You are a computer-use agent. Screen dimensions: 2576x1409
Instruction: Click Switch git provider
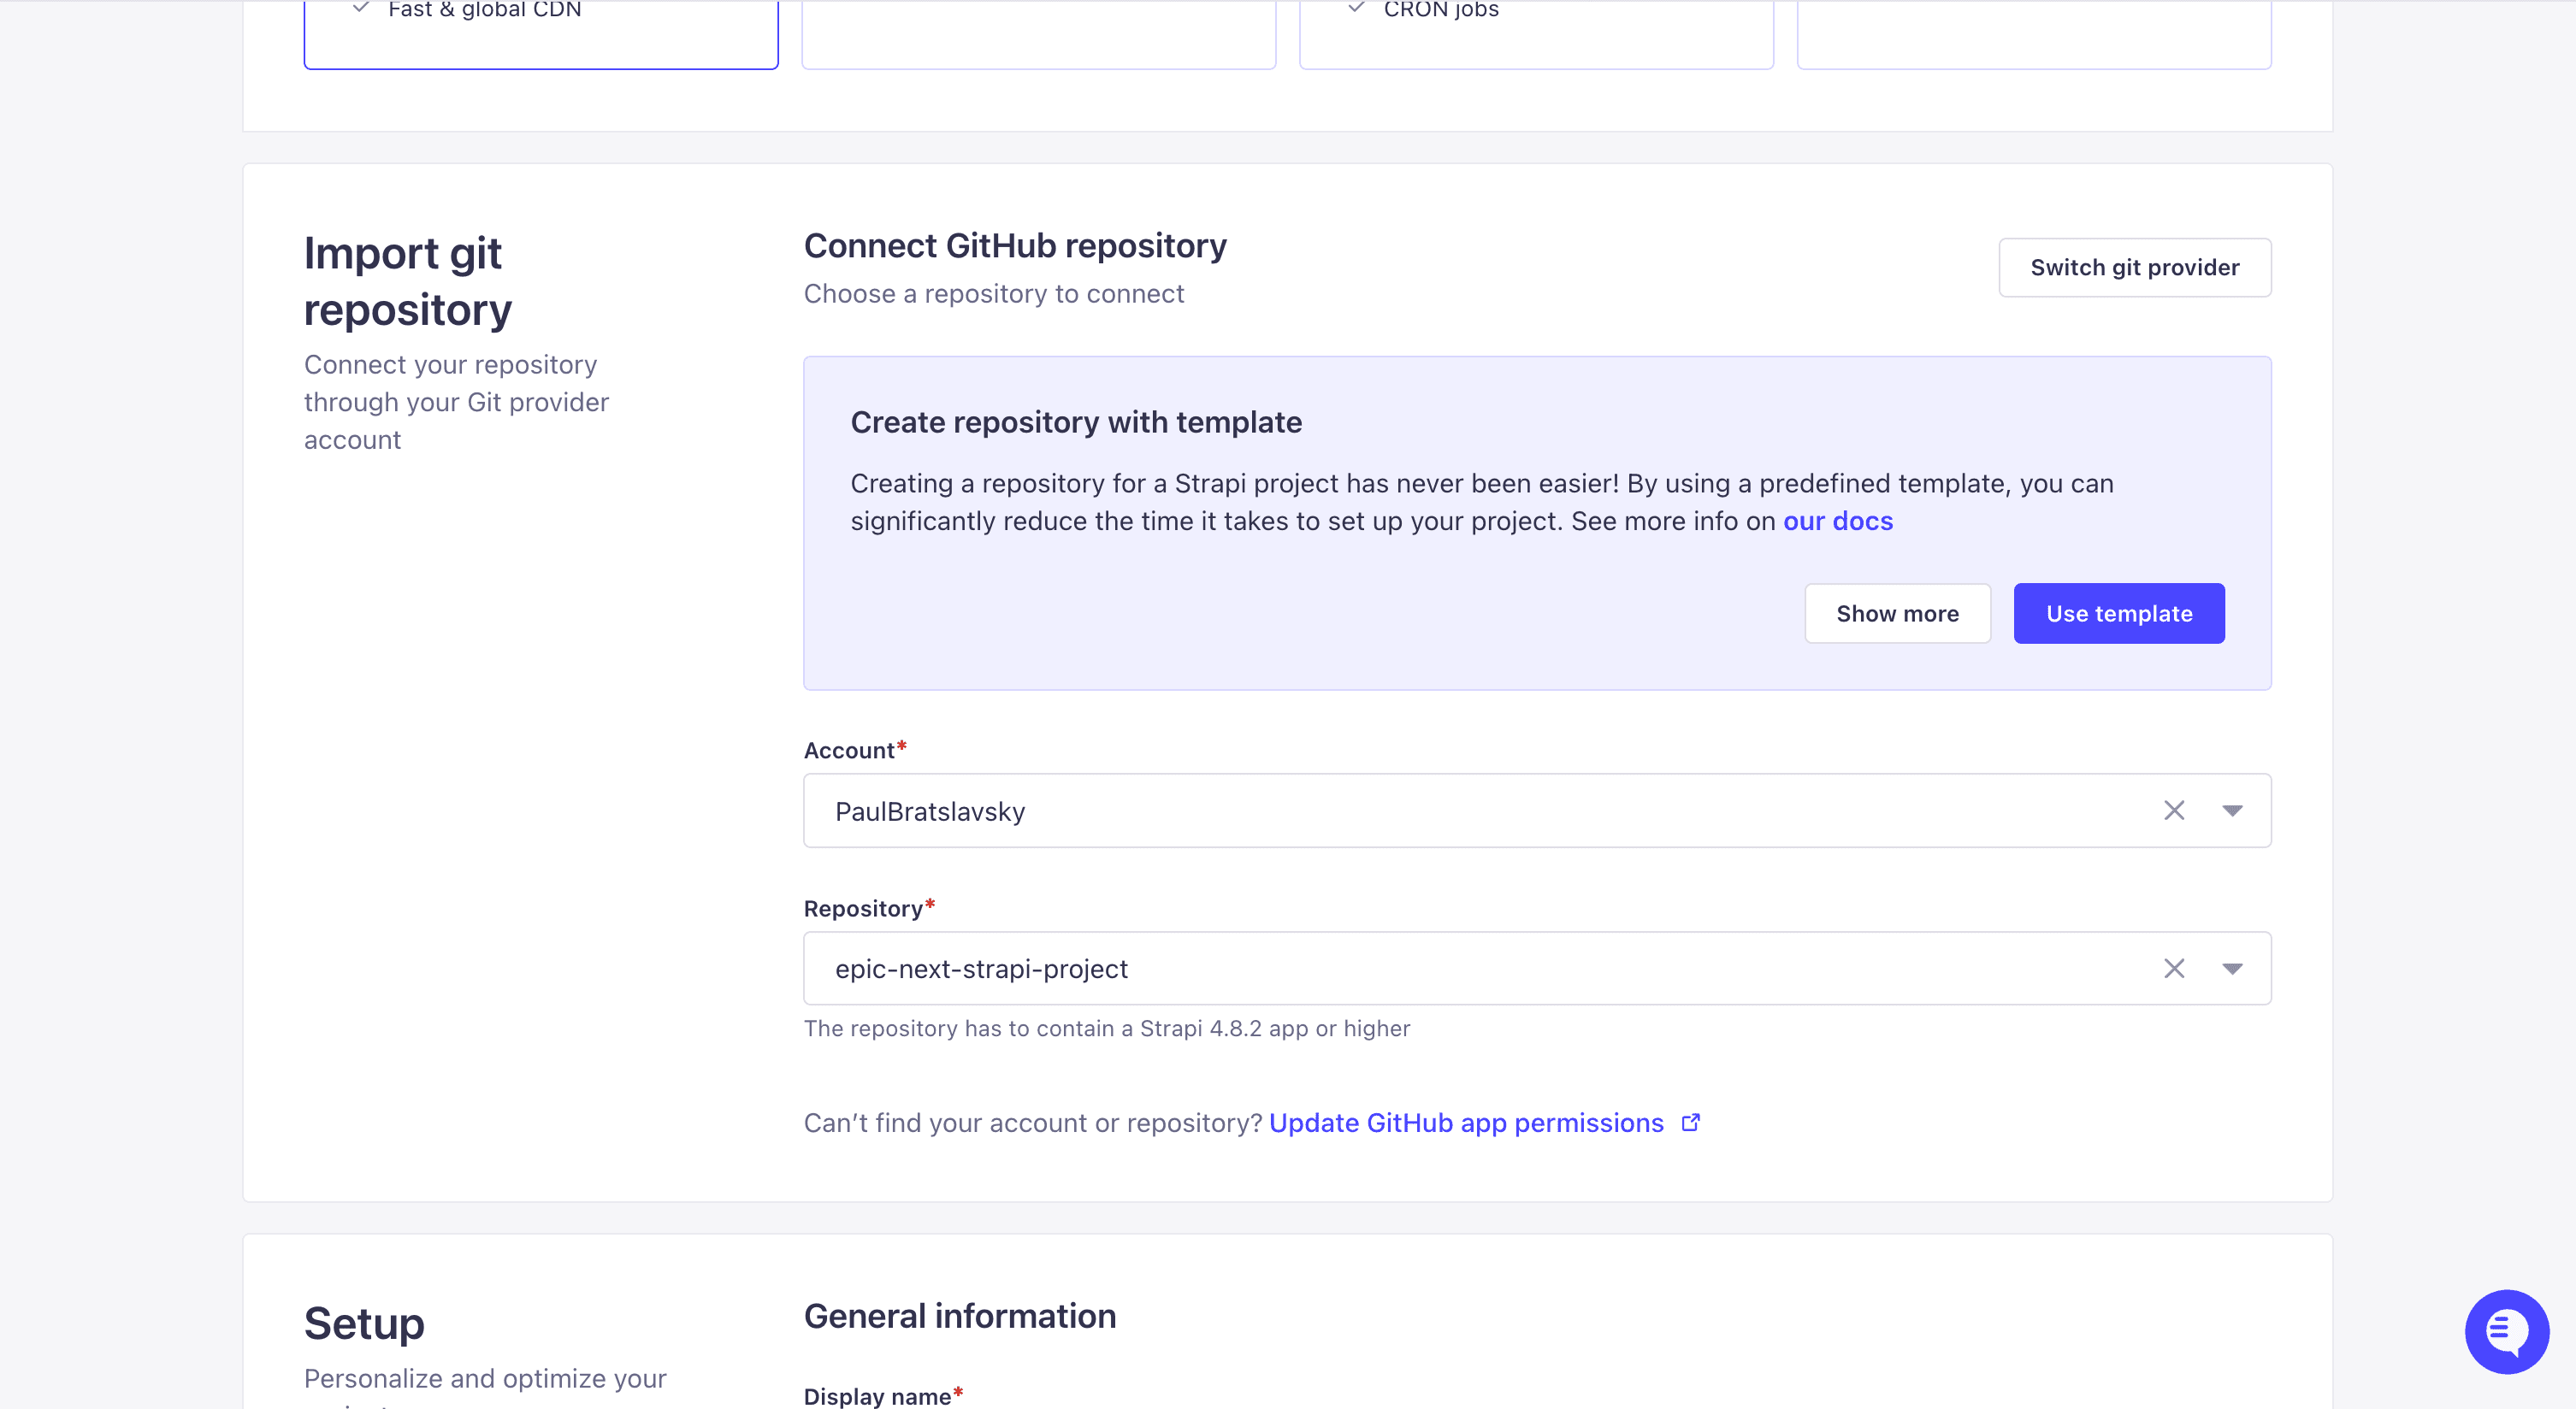2134,267
